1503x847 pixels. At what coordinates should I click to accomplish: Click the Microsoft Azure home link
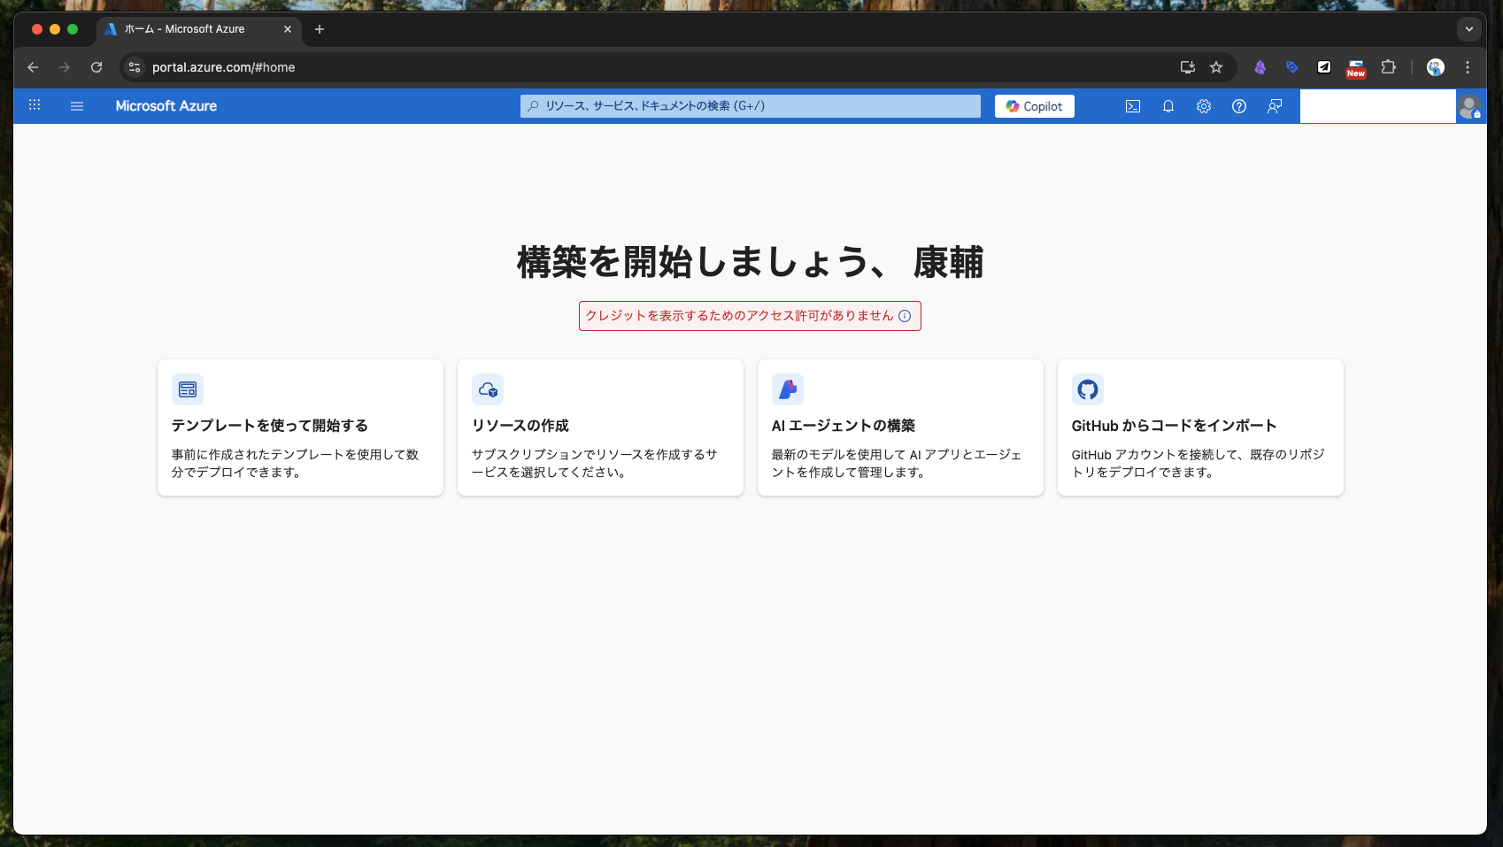(166, 106)
